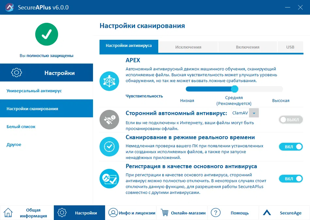This screenshot has height=220, width=310.
Task: Click the green protection status checkmark
Action: click(47, 34)
